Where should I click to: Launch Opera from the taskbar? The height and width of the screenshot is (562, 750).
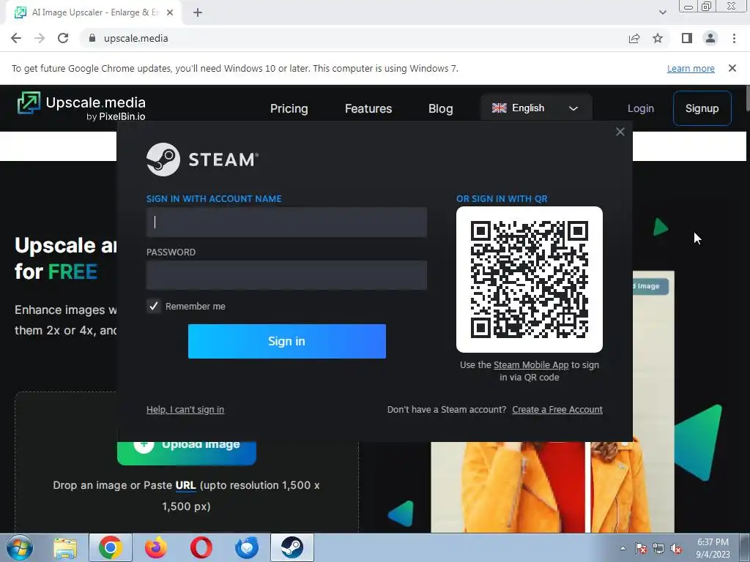coord(201,547)
